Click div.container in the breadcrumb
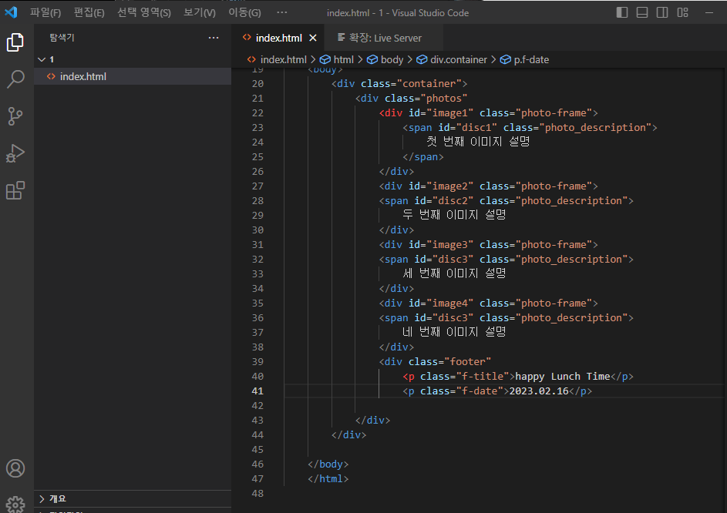This screenshot has width=727, height=513. click(459, 59)
